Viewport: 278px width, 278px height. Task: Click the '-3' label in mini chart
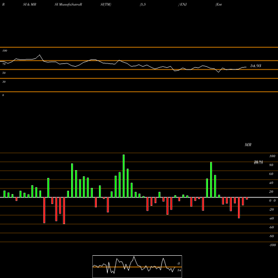178,264
